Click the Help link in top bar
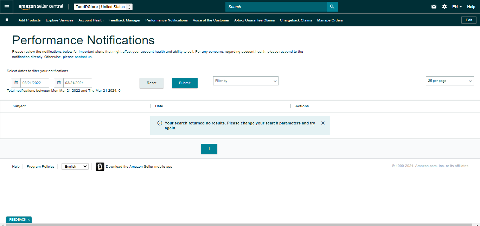 point(471,7)
